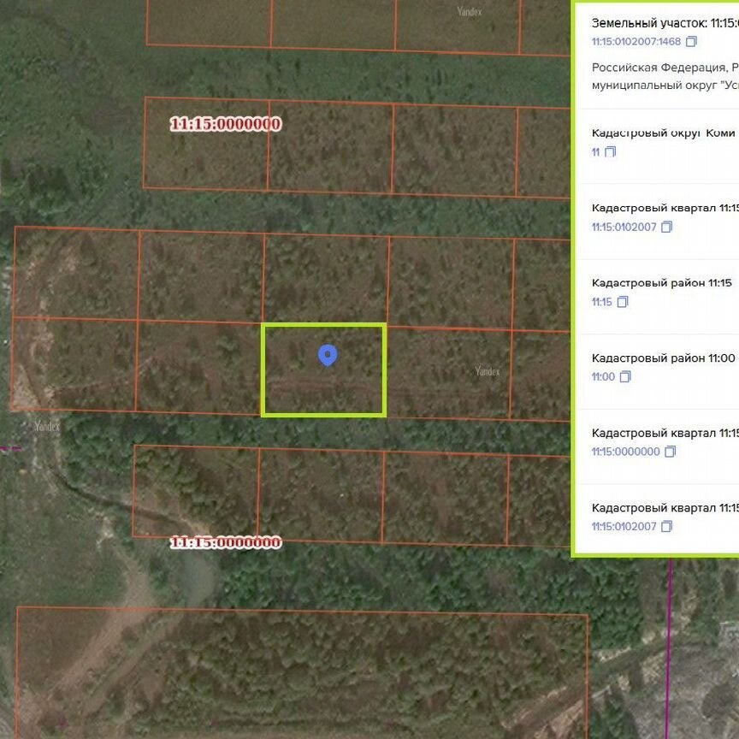Image resolution: width=739 pixels, height=739 pixels.
Task: Copy the land plot number 11:15:0102007:1468
Action: [692, 42]
